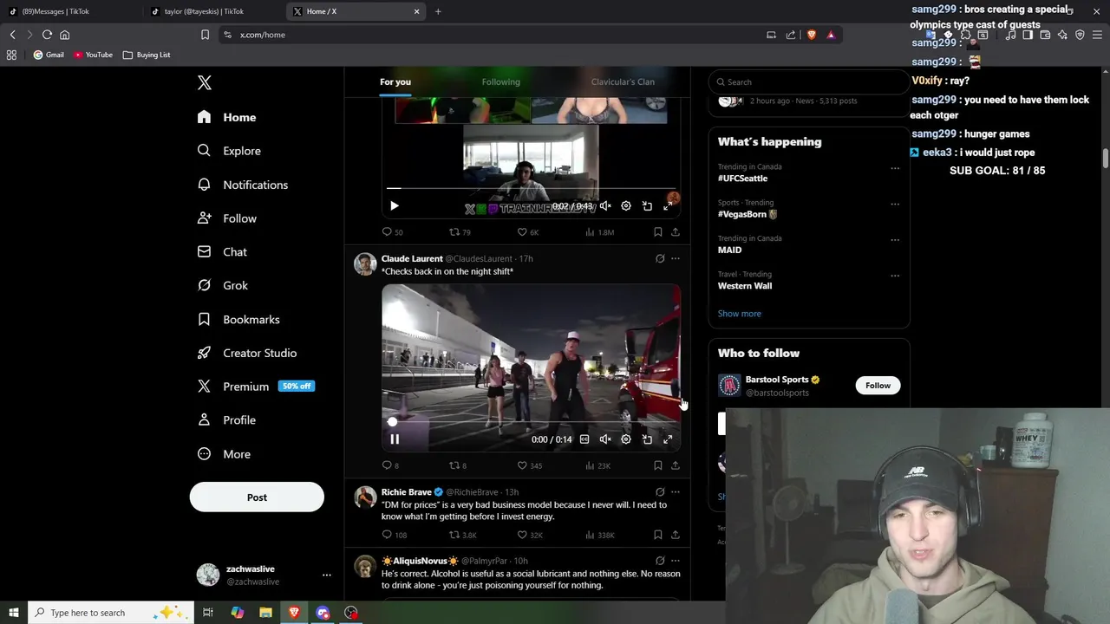This screenshot has height=624, width=1110.
Task: Open more options on Richie Brave's post
Action: [x=676, y=492]
